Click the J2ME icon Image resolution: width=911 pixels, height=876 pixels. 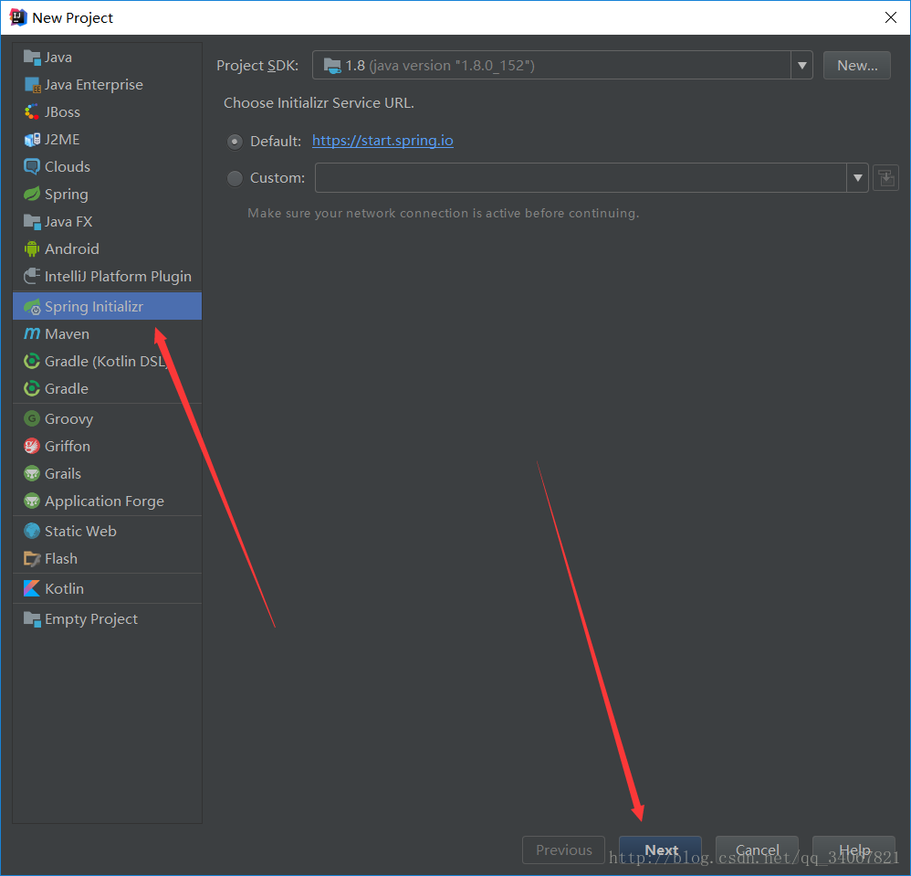click(32, 140)
